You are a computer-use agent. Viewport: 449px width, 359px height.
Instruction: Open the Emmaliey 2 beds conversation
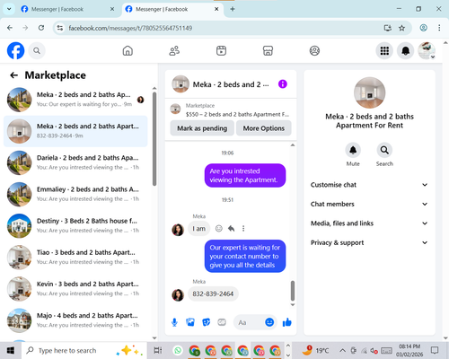pos(75,194)
